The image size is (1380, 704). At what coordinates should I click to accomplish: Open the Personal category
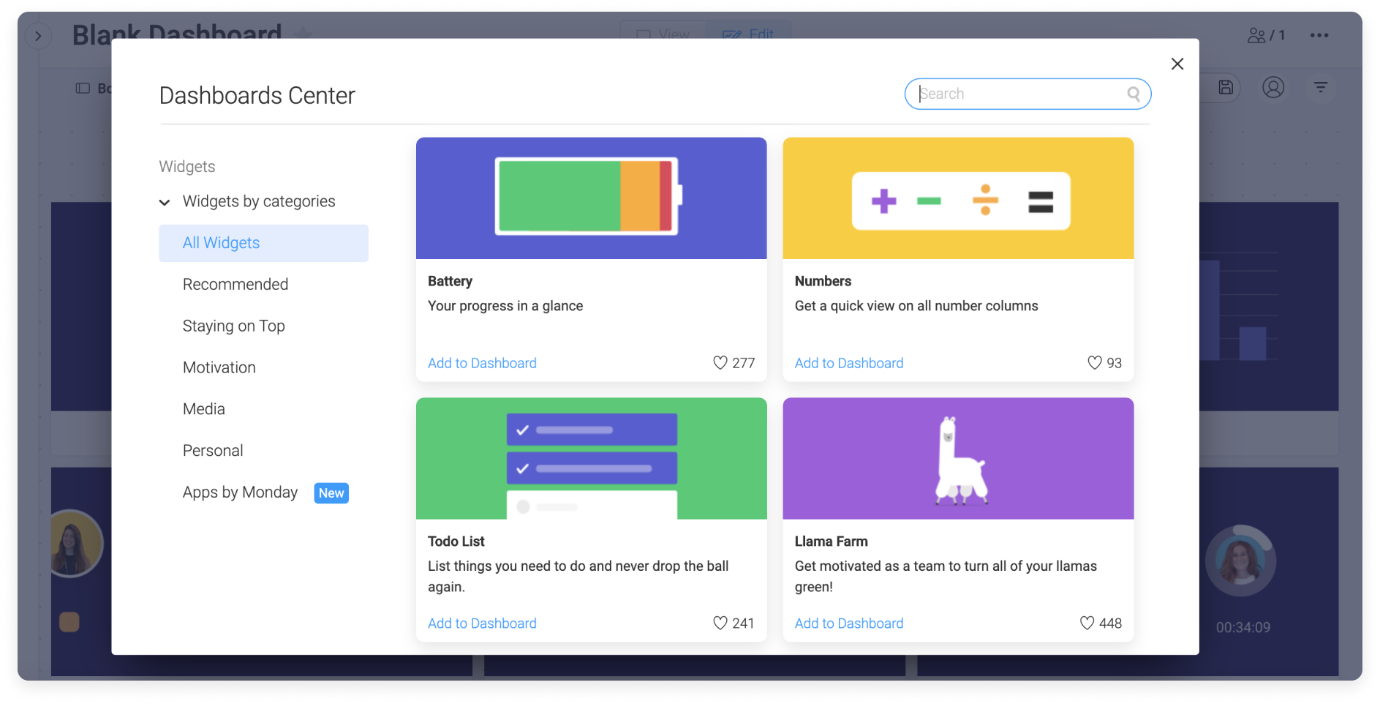[213, 451]
